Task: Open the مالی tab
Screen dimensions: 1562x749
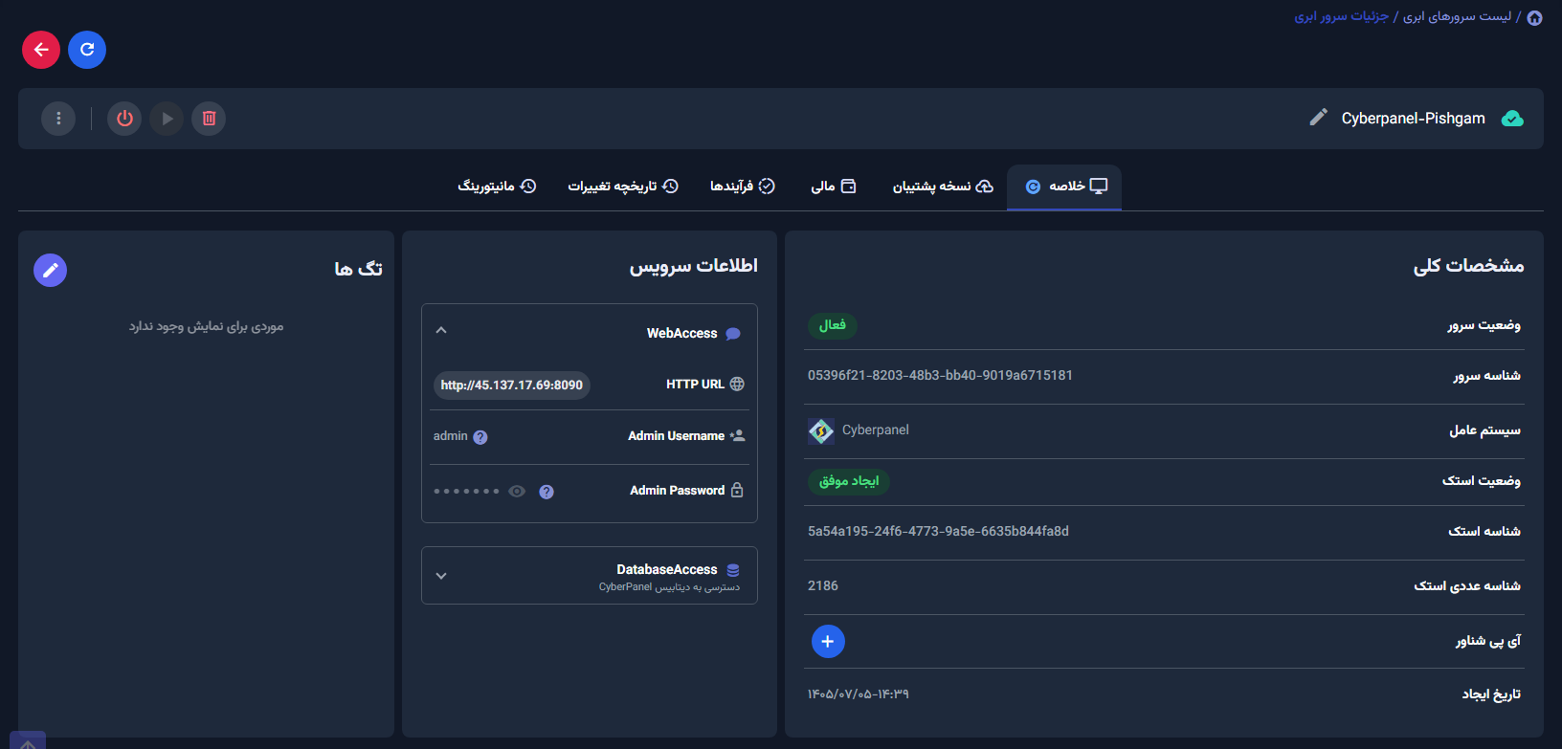Action: click(833, 187)
